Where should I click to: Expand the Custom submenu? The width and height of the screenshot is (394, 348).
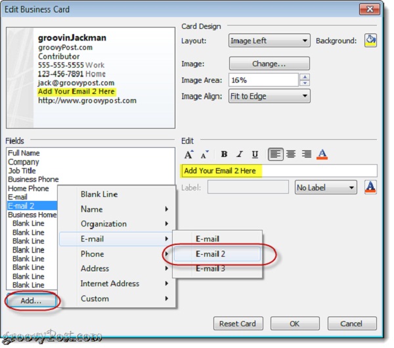tap(117, 299)
